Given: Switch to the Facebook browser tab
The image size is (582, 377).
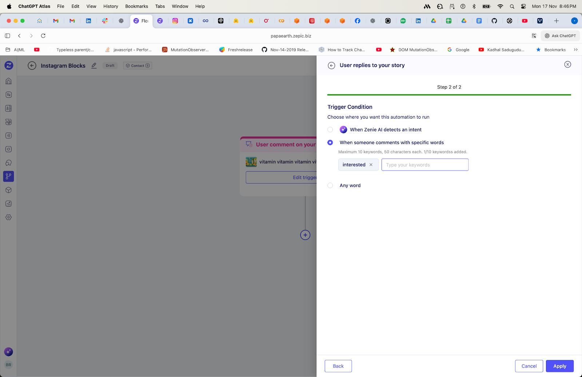Looking at the screenshot, I should point(358,21).
